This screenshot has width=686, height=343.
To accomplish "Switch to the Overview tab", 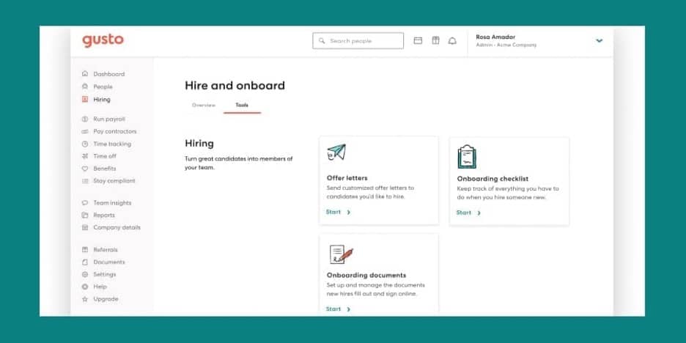I will 204,106.
